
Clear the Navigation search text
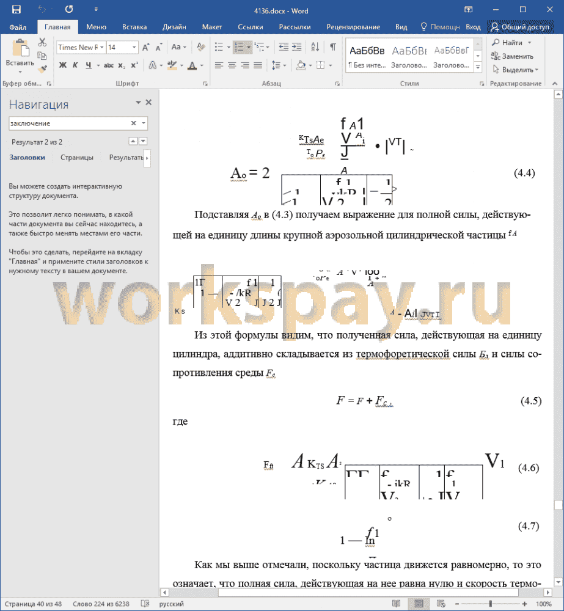pyautogui.click(x=133, y=123)
